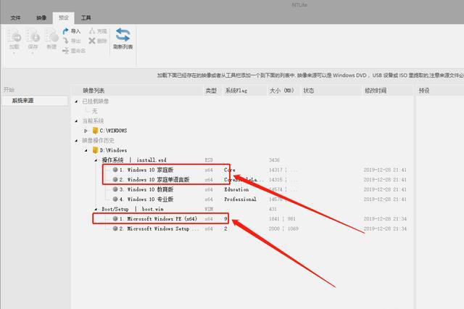The width and height of the screenshot is (464, 309).
Task: Expand the C:\WINDOWS node
Action: [x=86, y=131]
